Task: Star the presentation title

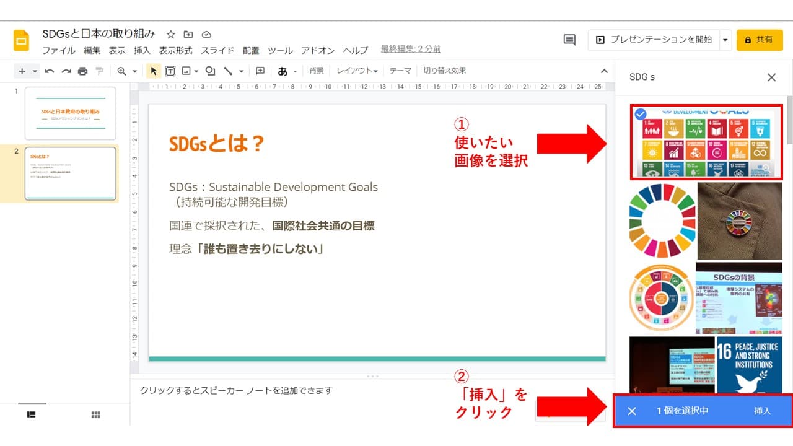Action: [x=171, y=34]
